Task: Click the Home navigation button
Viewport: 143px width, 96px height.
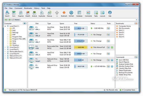Action: 16,20
